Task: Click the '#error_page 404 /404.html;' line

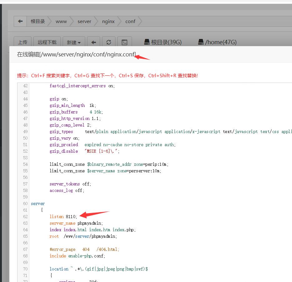Action: click(x=84, y=249)
